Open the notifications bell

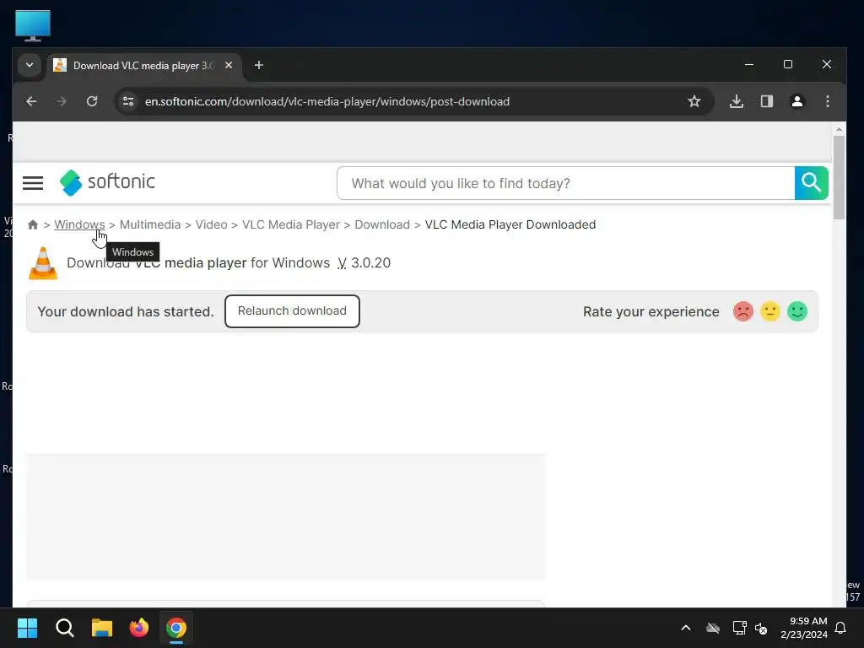pyautogui.click(x=840, y=628)
